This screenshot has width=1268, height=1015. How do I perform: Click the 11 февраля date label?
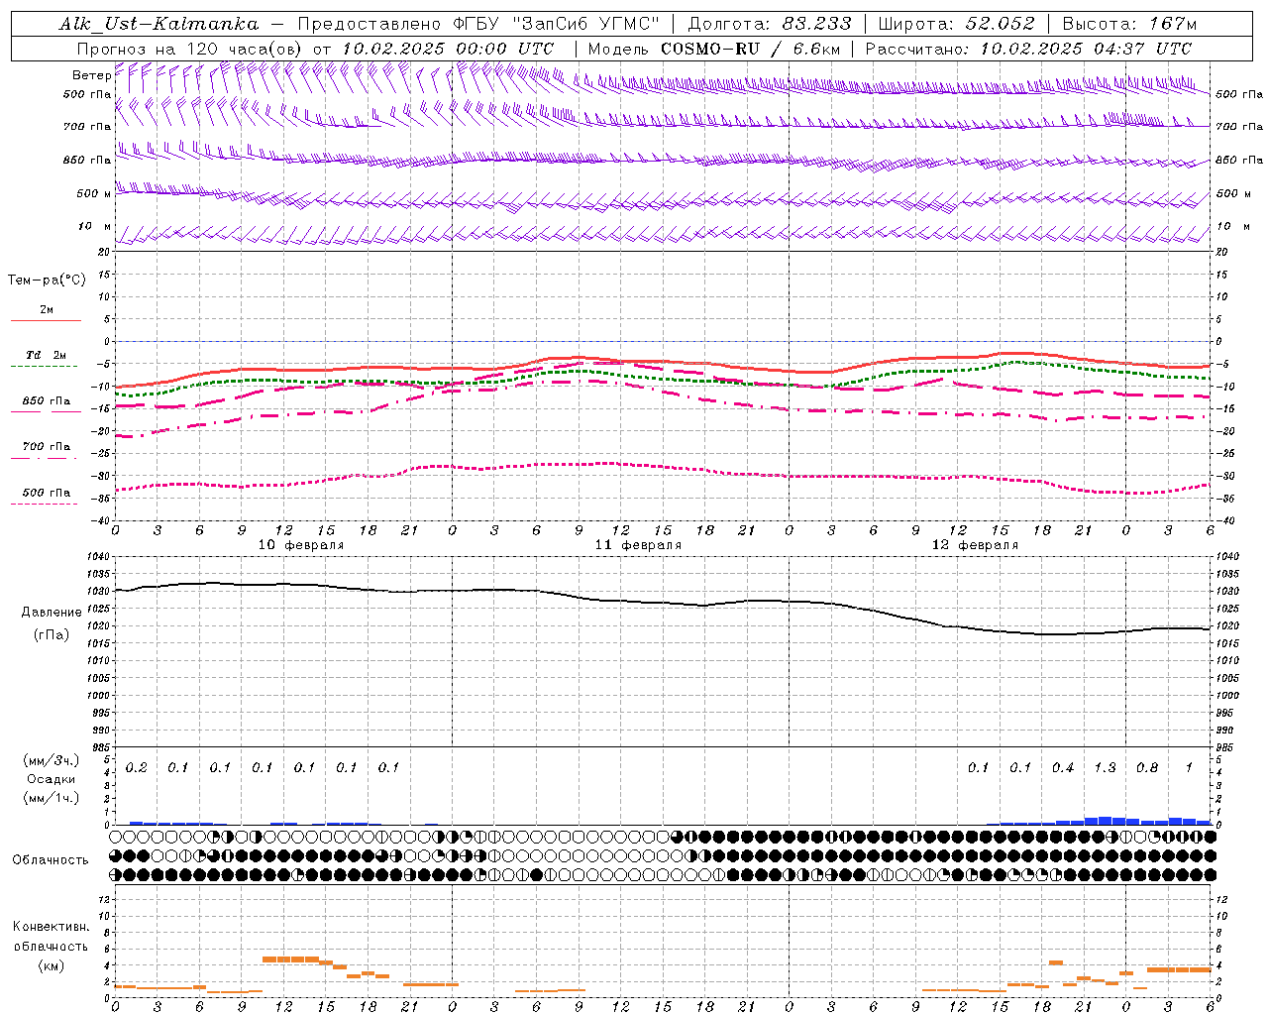pyautogui.click(x=638, y=545)
